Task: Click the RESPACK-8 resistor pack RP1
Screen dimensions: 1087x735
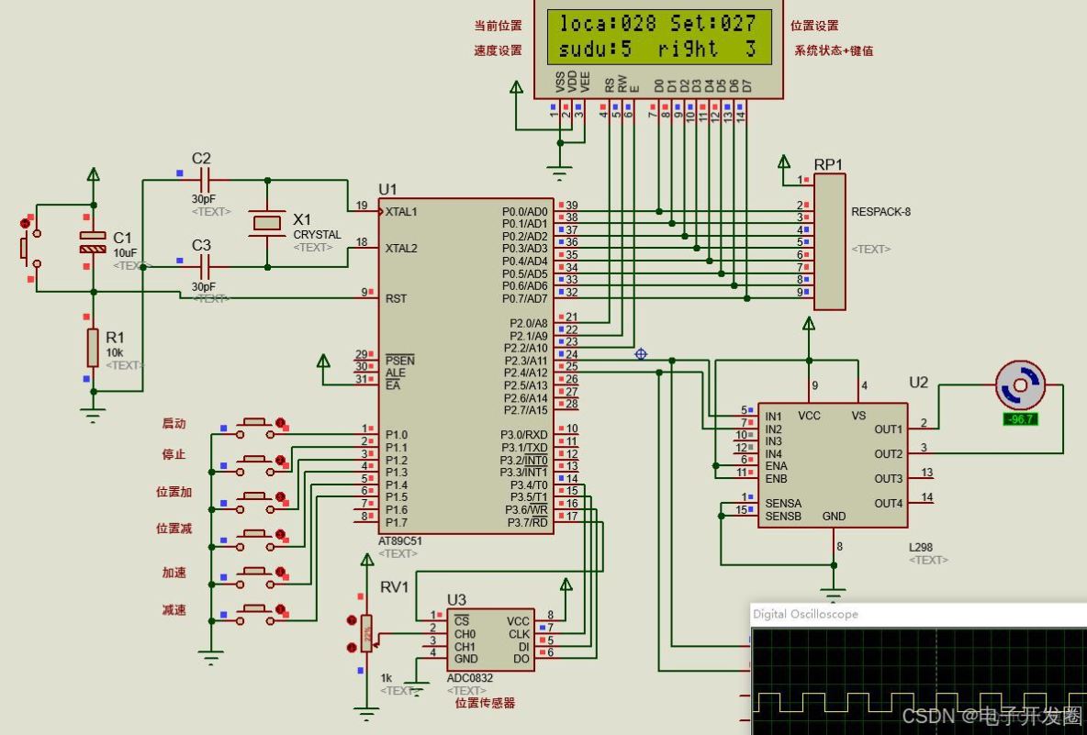Action: click(x=829, y=239)
